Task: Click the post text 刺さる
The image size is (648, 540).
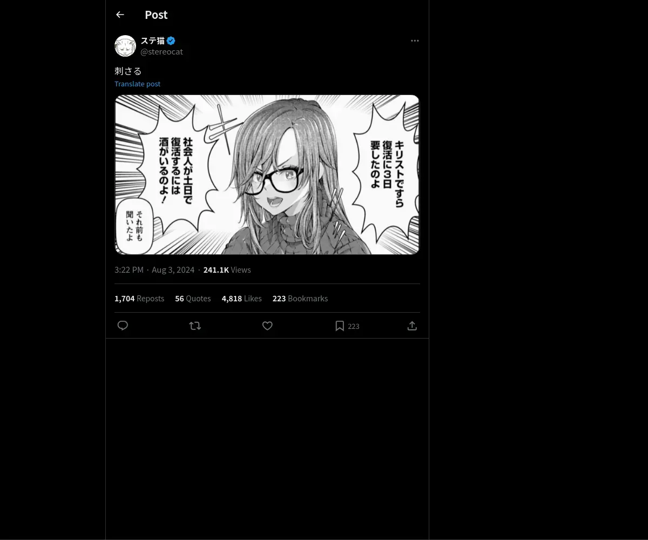Action: (128, 71)
